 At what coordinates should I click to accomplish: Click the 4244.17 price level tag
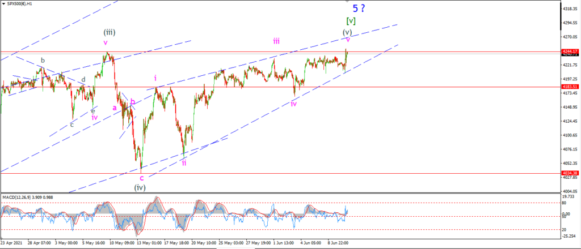click(x=570, y=51)
